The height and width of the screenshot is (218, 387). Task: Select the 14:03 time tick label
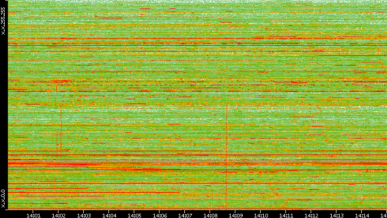coord(84,216)
